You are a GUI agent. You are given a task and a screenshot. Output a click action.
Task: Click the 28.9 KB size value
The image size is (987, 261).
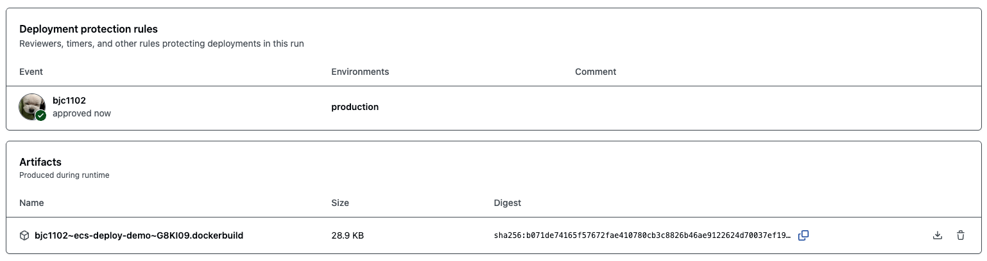[x=347, y=235]
